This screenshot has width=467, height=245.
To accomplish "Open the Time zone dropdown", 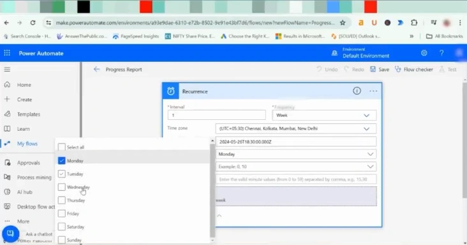I will [296, 129].
